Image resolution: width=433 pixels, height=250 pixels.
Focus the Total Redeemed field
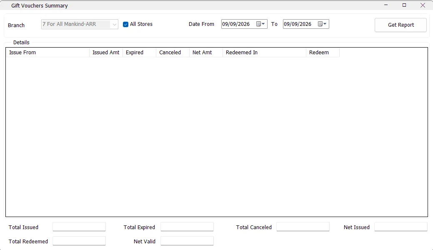79,241
